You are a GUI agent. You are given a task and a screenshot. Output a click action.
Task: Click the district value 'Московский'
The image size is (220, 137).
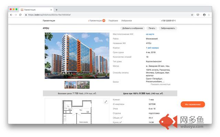tap(152, 39)
